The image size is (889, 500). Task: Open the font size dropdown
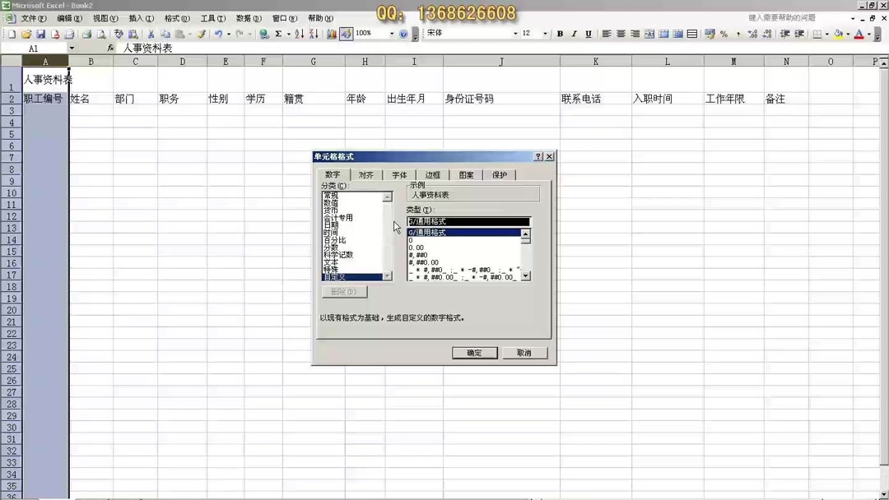(x=545, y=35)
